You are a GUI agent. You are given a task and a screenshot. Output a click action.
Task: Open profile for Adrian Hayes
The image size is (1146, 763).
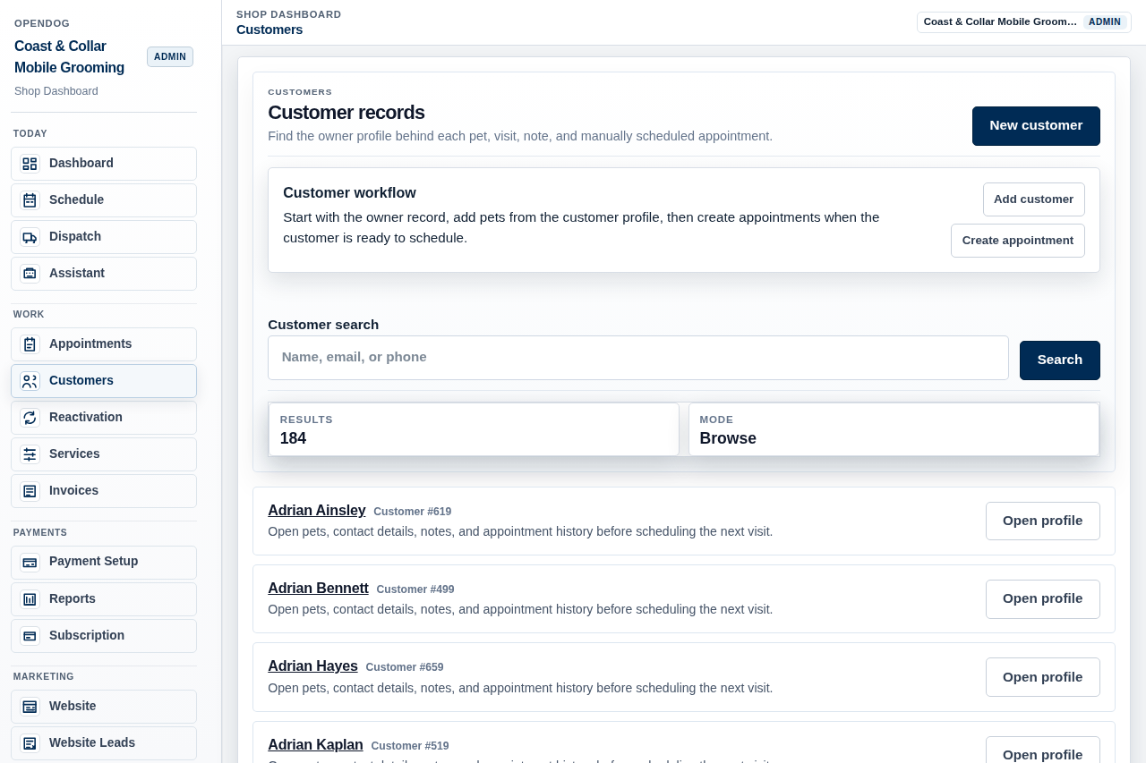(1042, 677)
